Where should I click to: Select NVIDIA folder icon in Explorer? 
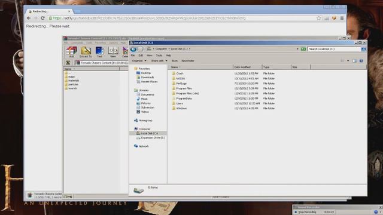(174, 78)
